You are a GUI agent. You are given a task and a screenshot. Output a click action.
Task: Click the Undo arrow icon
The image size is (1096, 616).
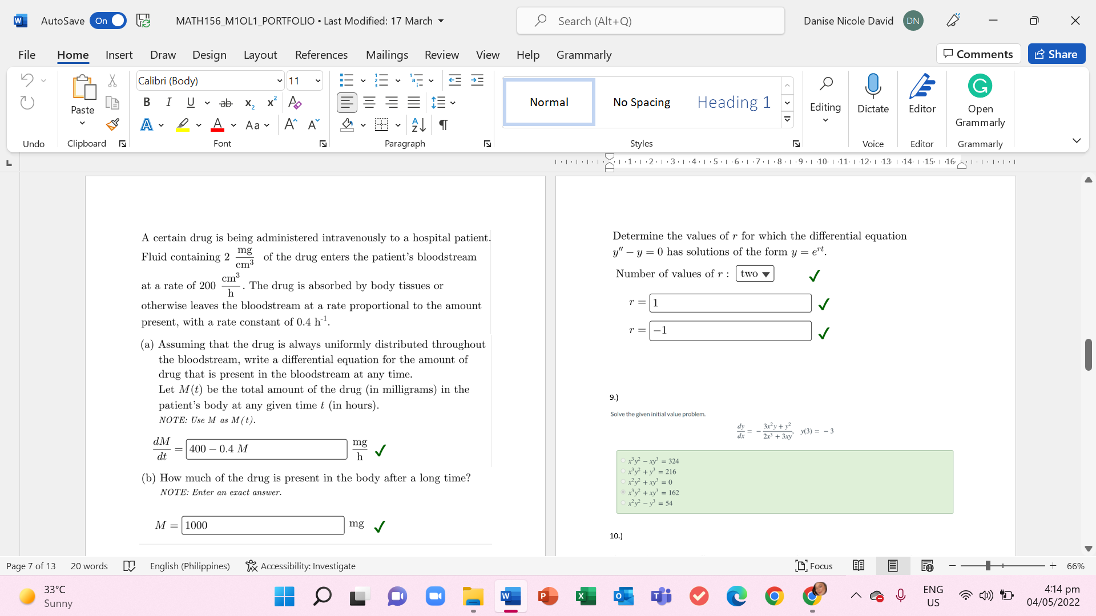pos(27,80)
